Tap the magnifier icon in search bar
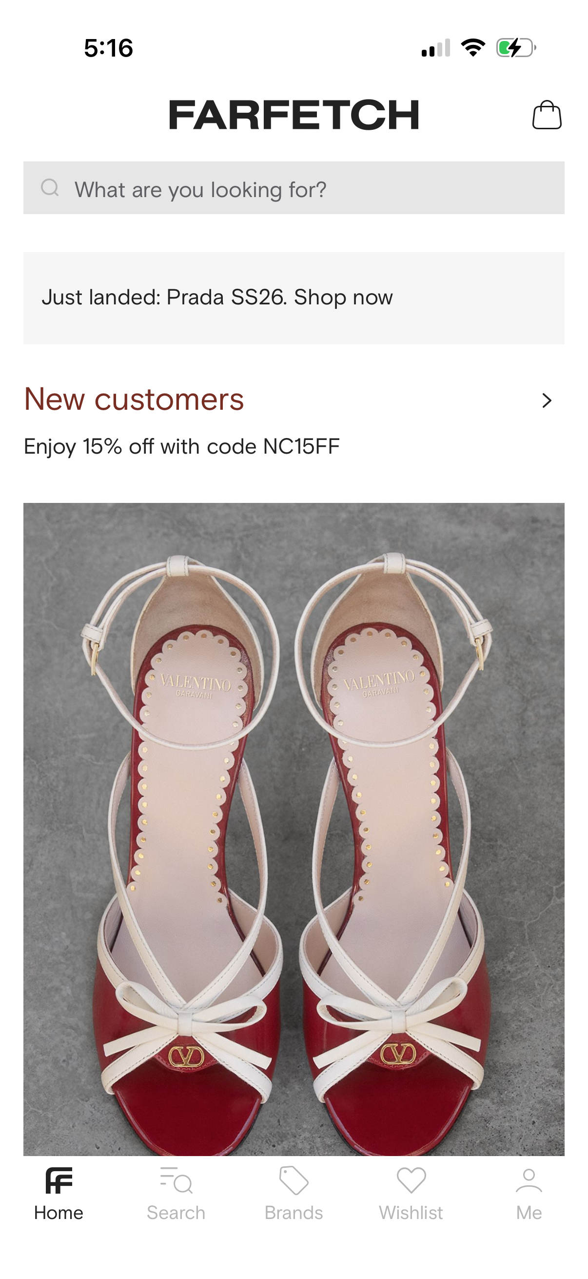Viewport: 588px width, 1279px height. tap(50, 188)
